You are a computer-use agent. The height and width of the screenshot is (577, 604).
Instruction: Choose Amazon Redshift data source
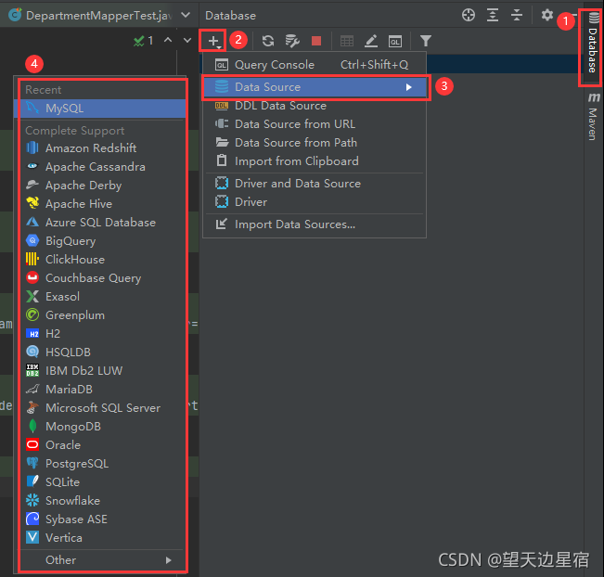(100, 147)
